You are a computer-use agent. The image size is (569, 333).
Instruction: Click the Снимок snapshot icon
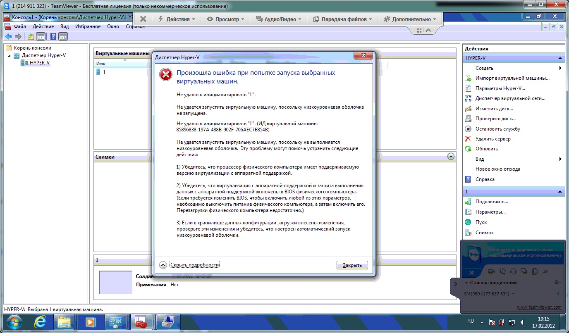coord(468,233)
